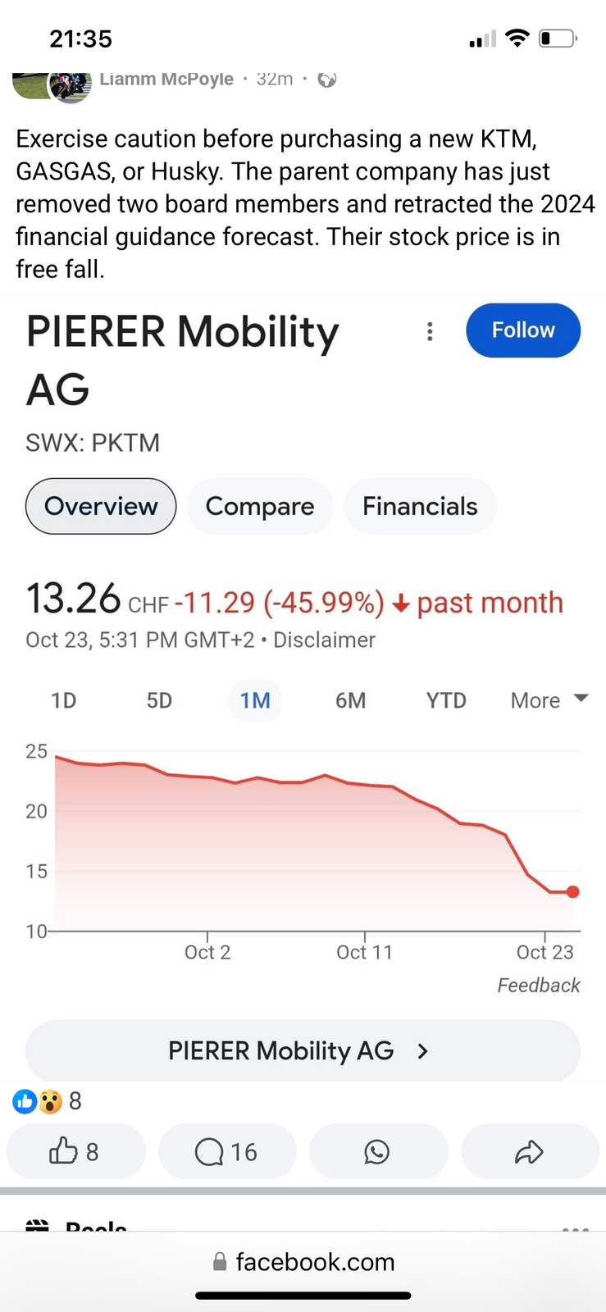The height and width of the screenshot is (1312, 606).
Task: Tap the globe privacy icon
Action: pos(327,80)
